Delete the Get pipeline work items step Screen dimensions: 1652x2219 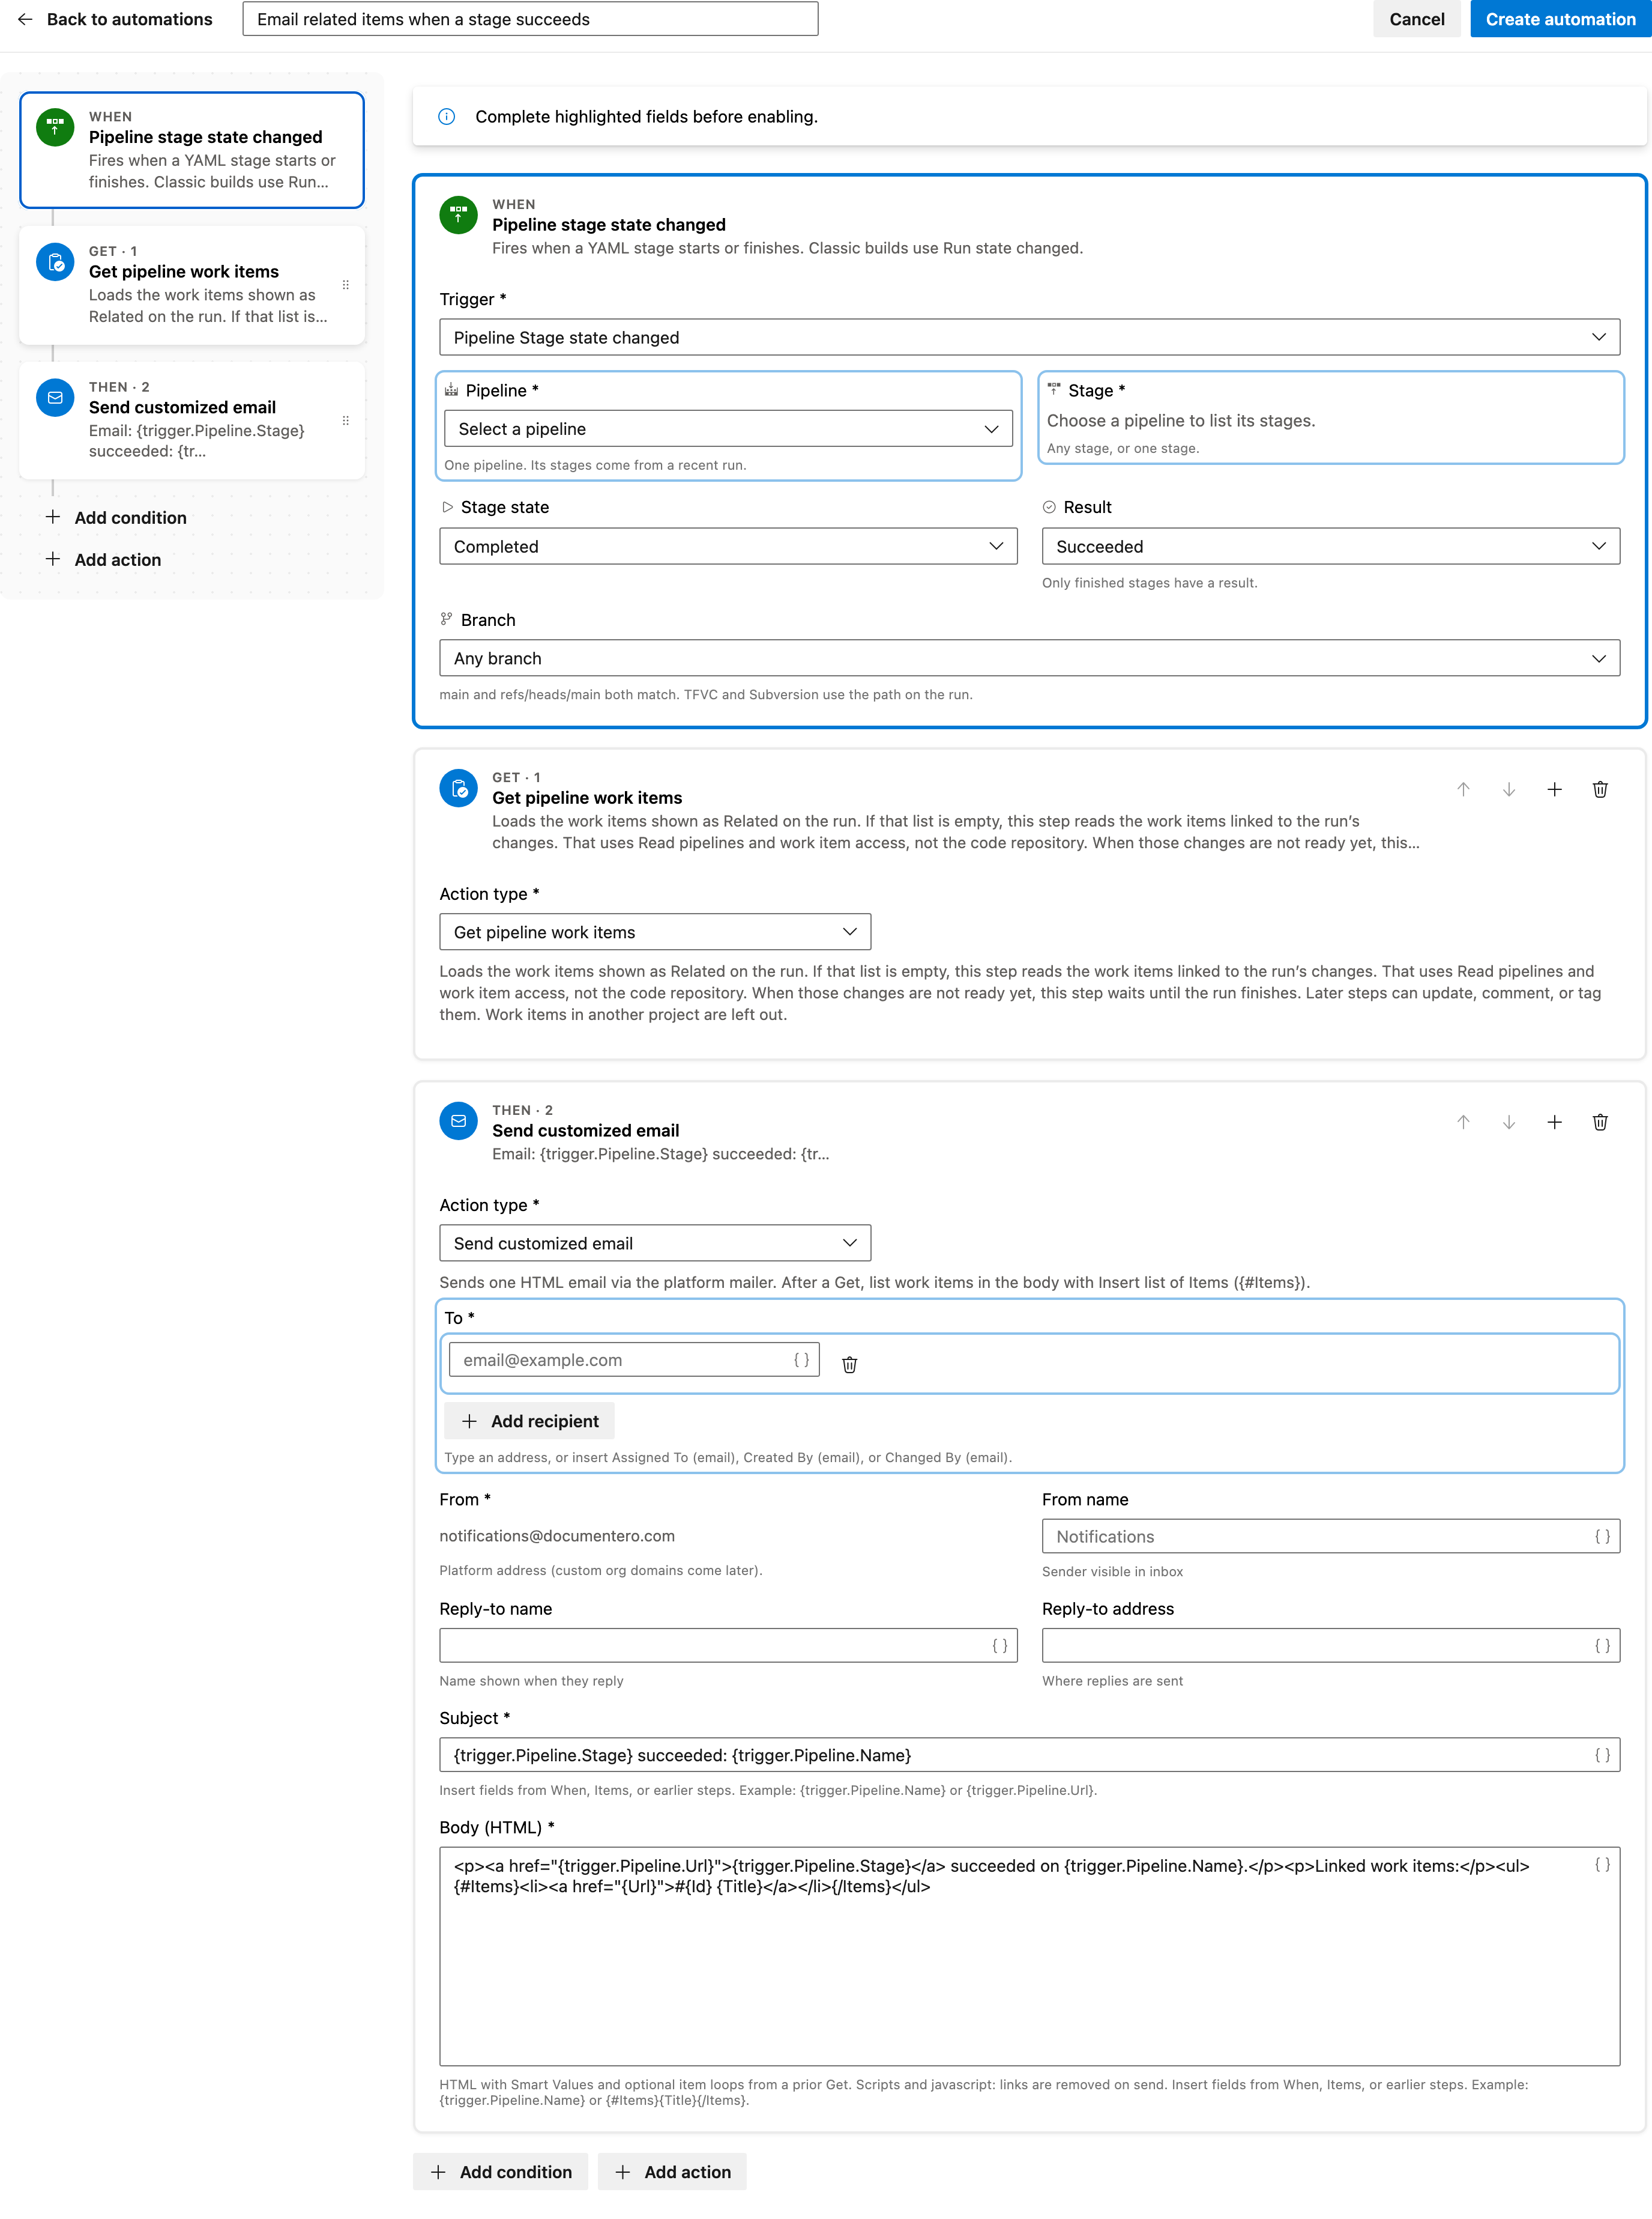click(x=1600, y=789)
